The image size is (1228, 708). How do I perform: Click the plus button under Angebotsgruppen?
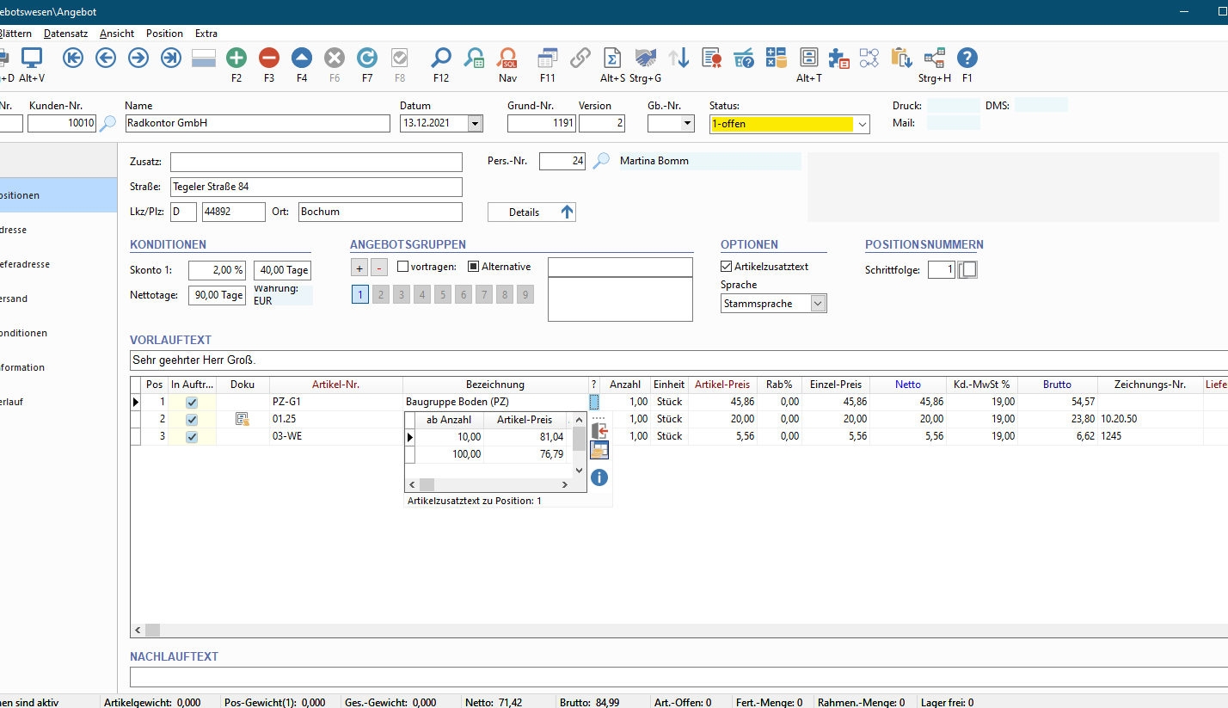point(360,268)
